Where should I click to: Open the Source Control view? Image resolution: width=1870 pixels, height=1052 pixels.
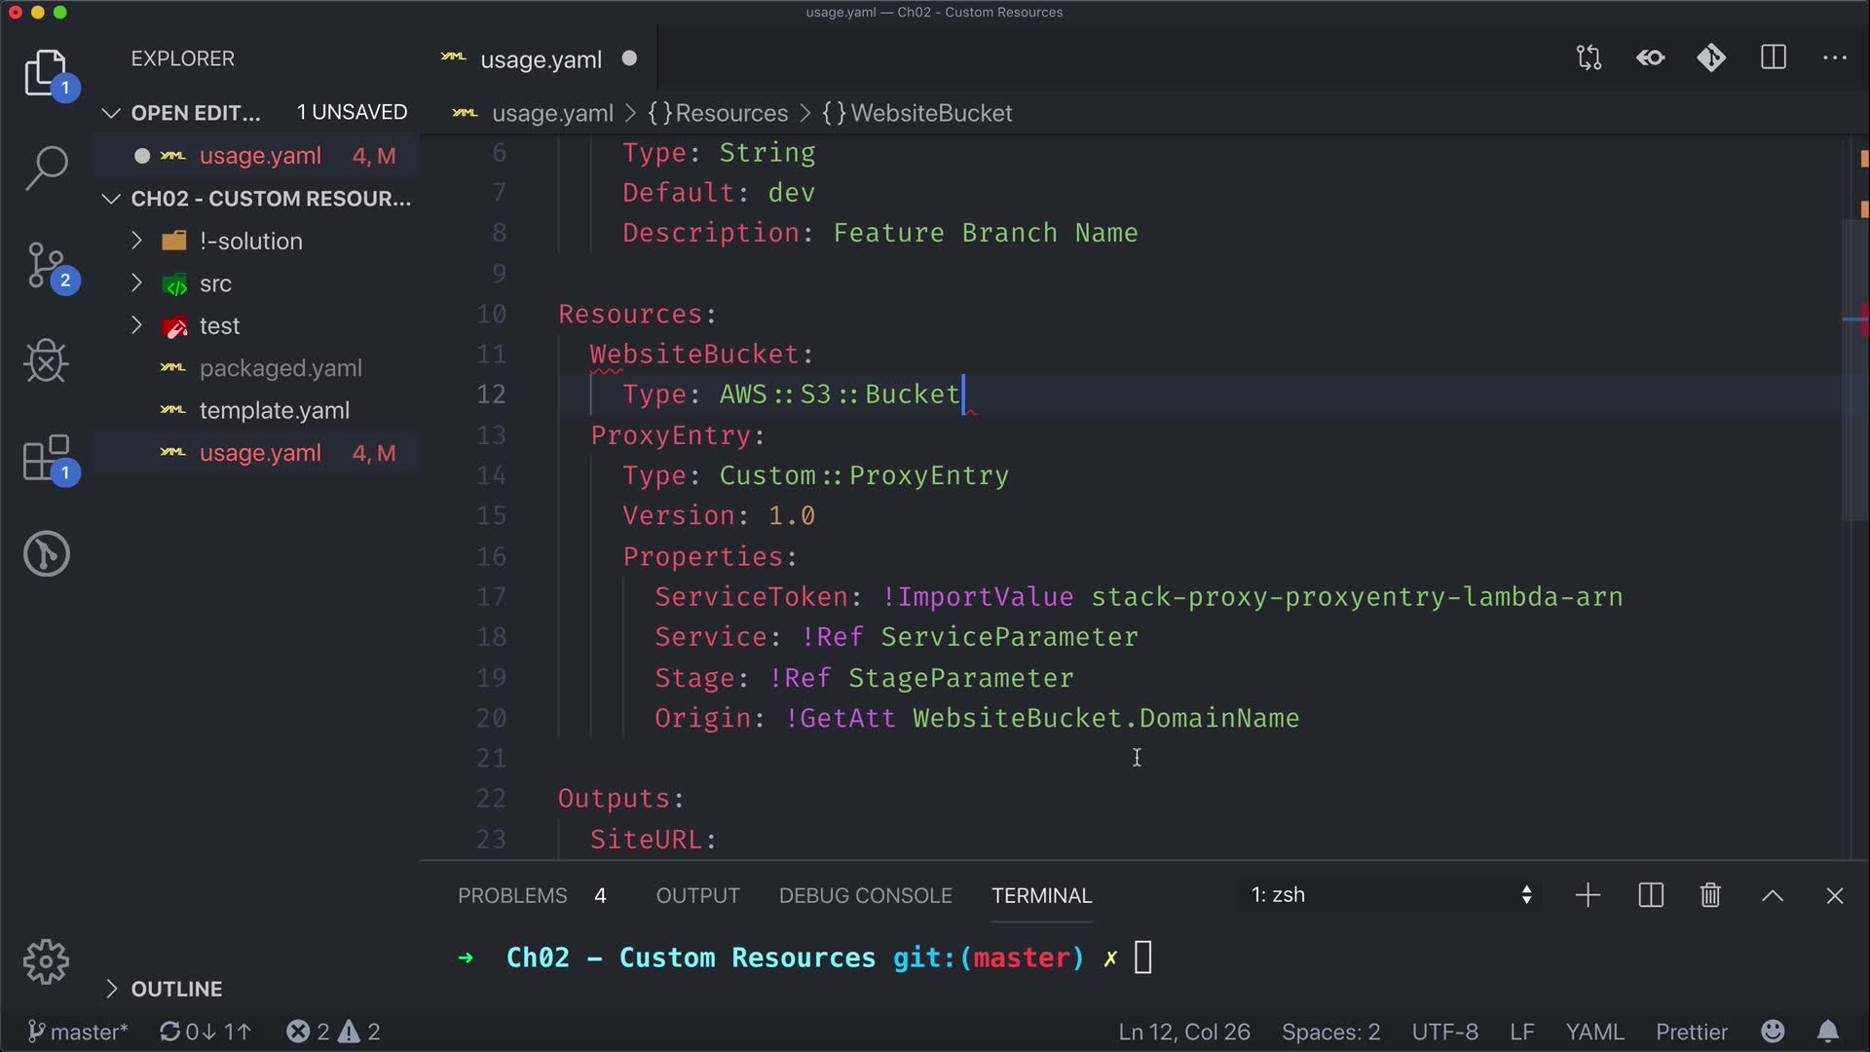point(46,265)
